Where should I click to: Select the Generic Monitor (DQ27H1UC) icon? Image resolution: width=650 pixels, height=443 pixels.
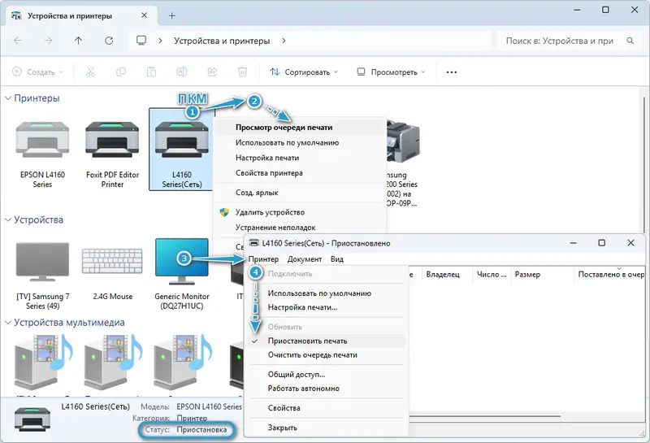(181, 261)
